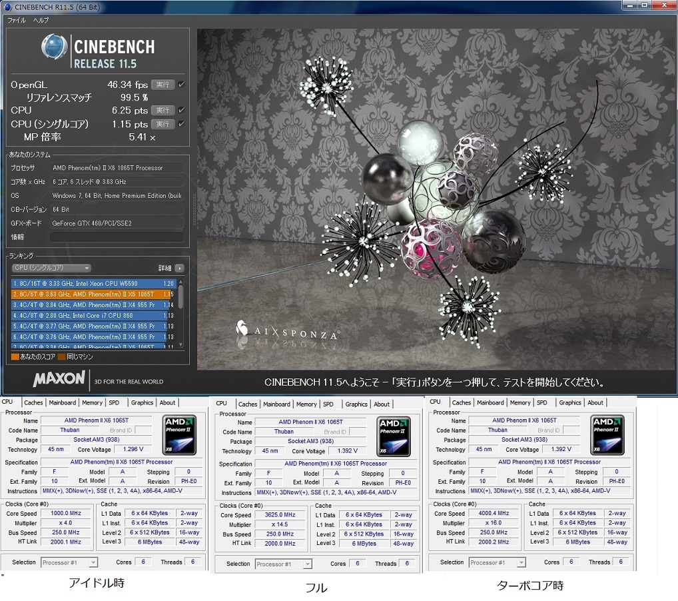The height and width of the screenshot is (601, 678).
Task: Open Mainboard tab in the フル CPU-Z panel
Action: [x=277, y=404]
